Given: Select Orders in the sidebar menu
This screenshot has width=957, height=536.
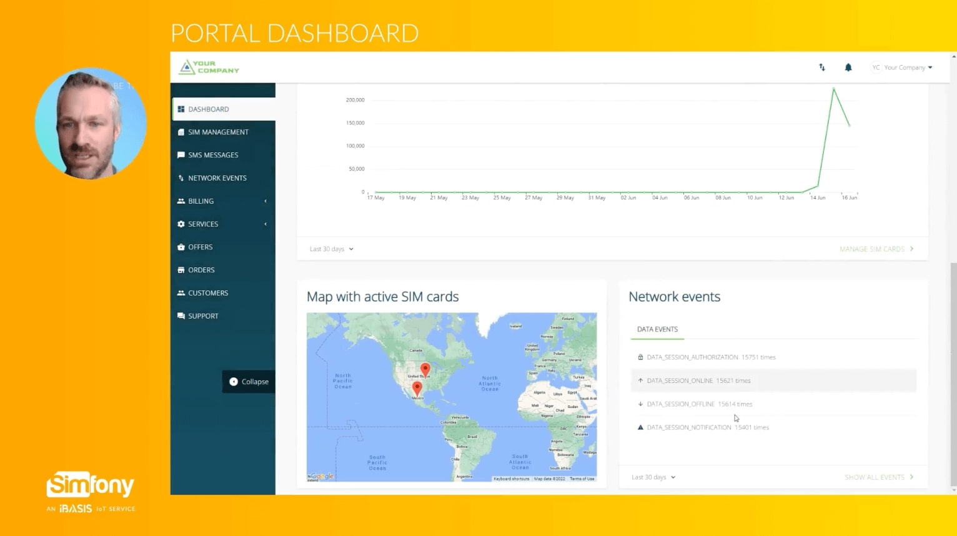Looking at the screenshot, I should [x=181, y=269].
